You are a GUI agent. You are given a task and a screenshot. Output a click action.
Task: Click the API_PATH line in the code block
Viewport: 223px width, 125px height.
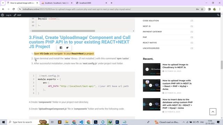[88, 86]
